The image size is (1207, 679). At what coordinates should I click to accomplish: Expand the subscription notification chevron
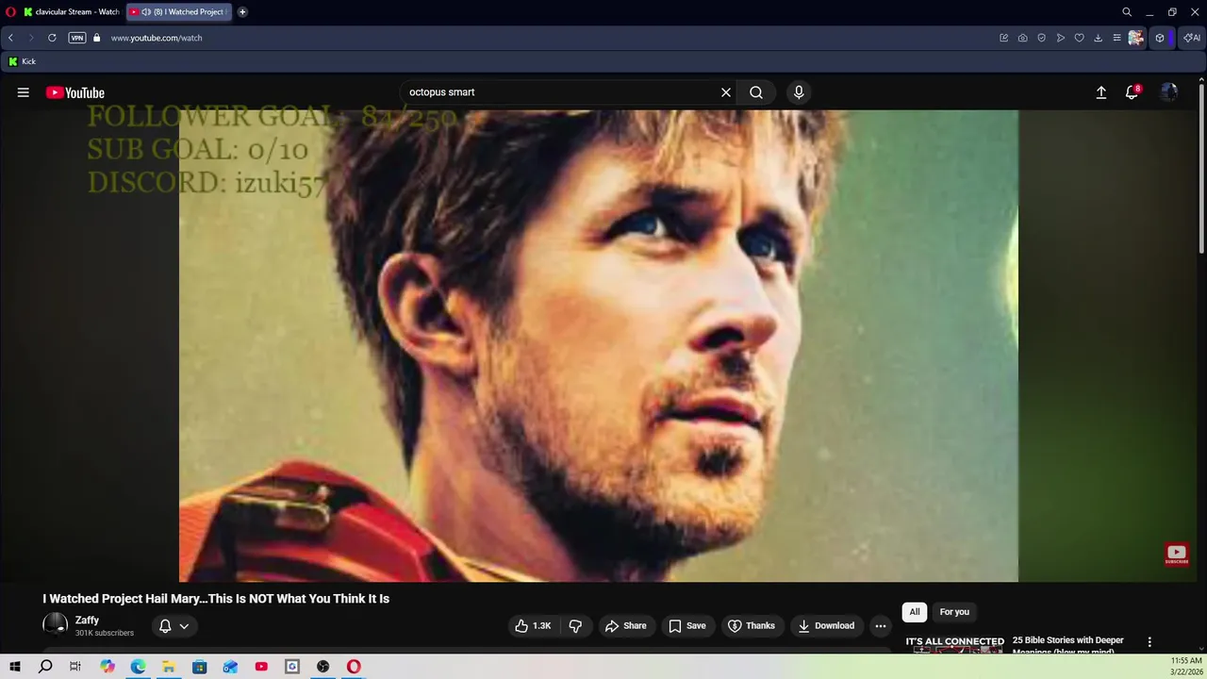[184, 625]
